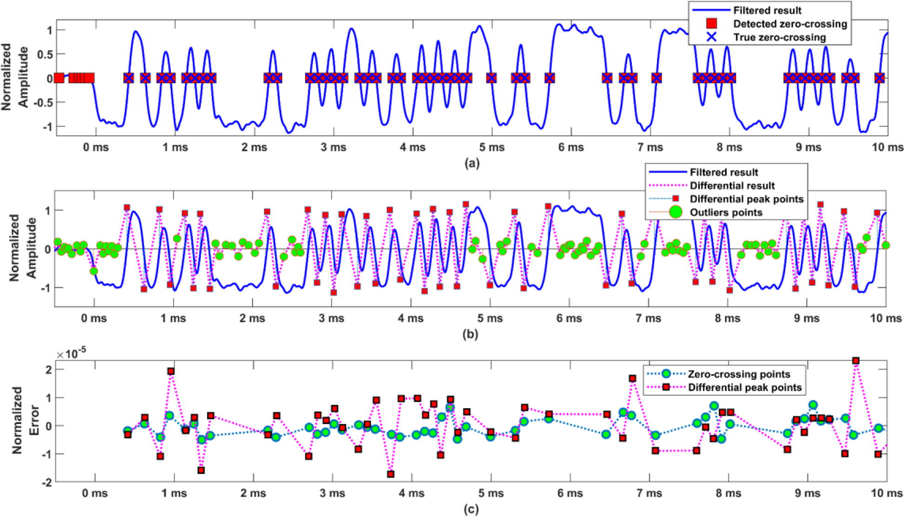
Task: Click 'Differential peak points' label in plot (b) legend
Action: (x=746, y=199)
